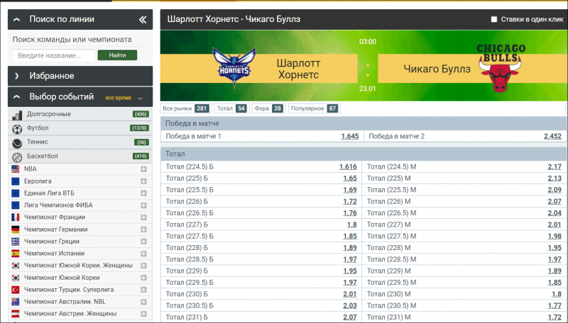Select tennis via tennis ball icon
568x323 pixels.
(x=17, y=142)
